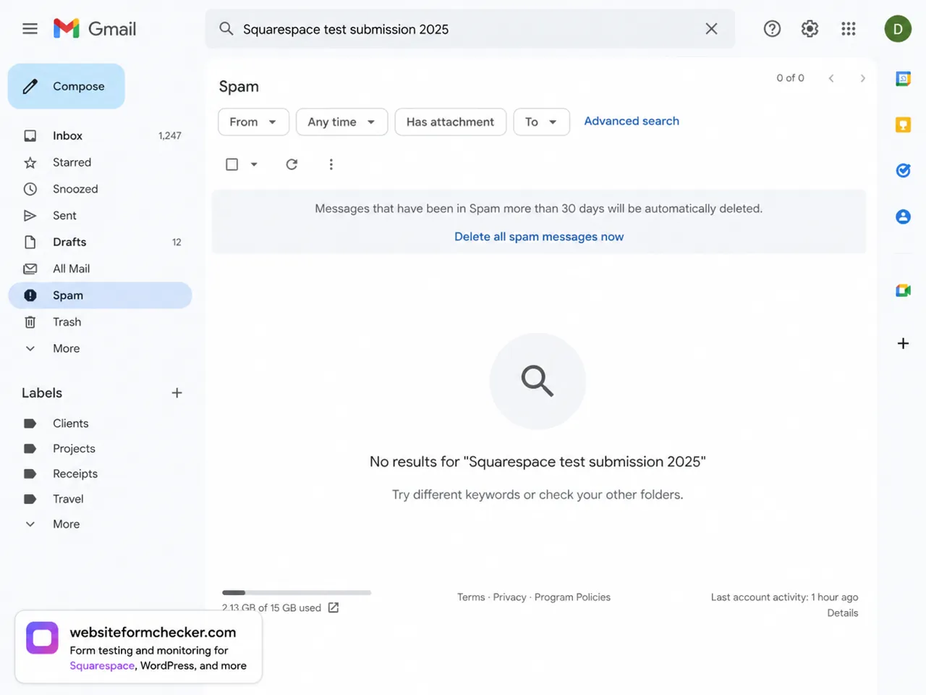
Task: Click the 0 of 0 pagination count
Action: pyautogui.click(x=790, y=78)
